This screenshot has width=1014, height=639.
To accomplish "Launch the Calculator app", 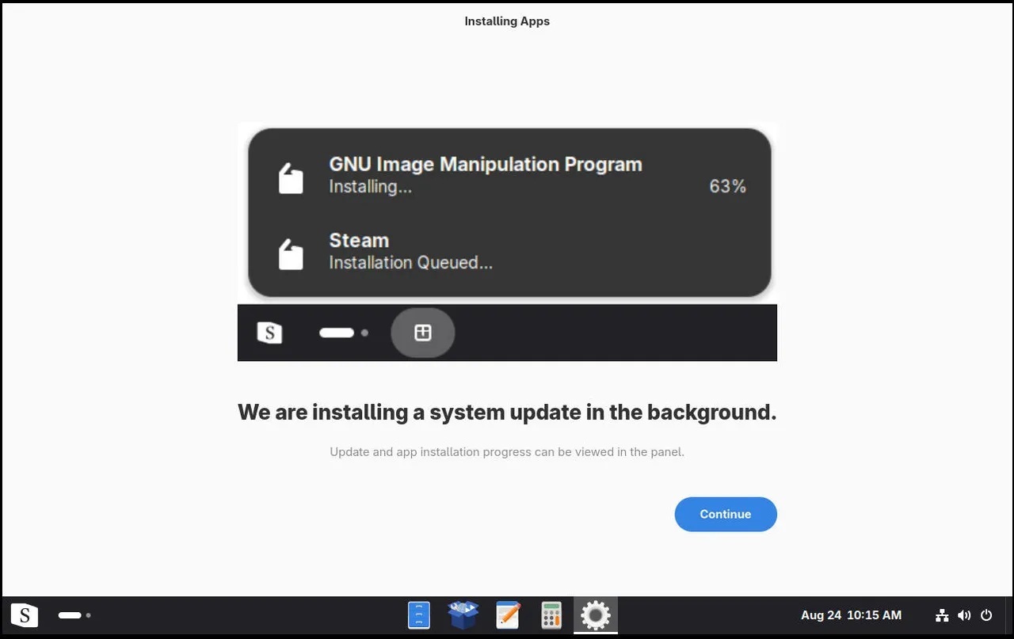I will tap(551, 615).
